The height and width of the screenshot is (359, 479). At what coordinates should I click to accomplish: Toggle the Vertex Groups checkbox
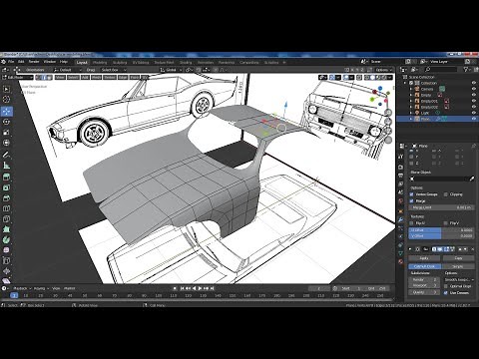(x=412, y=194)
